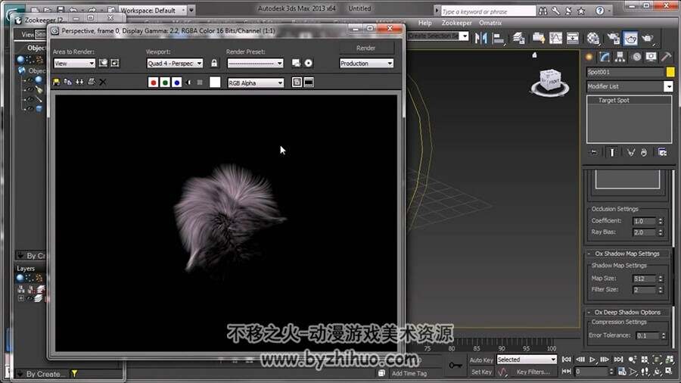Toggle the UI display button in render window

pos(309,83)
